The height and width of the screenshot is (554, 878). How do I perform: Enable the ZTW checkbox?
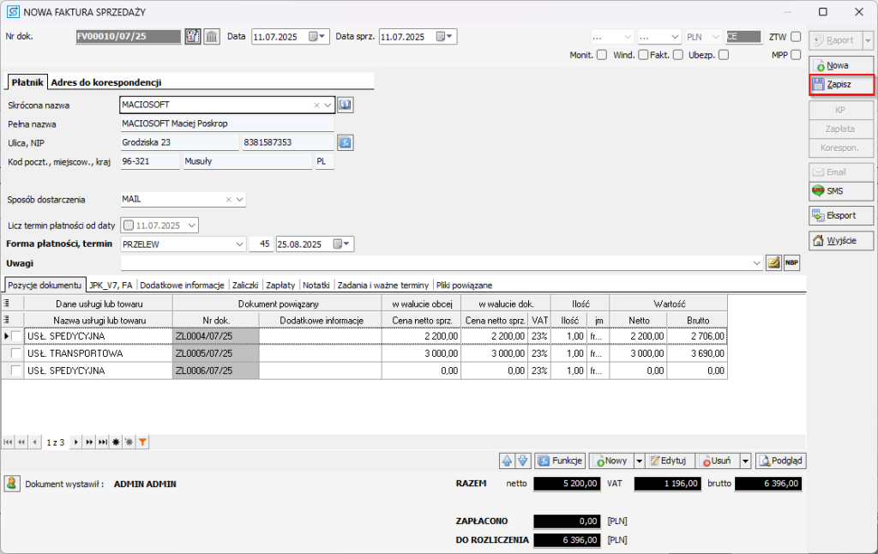[x=796, y=37]
